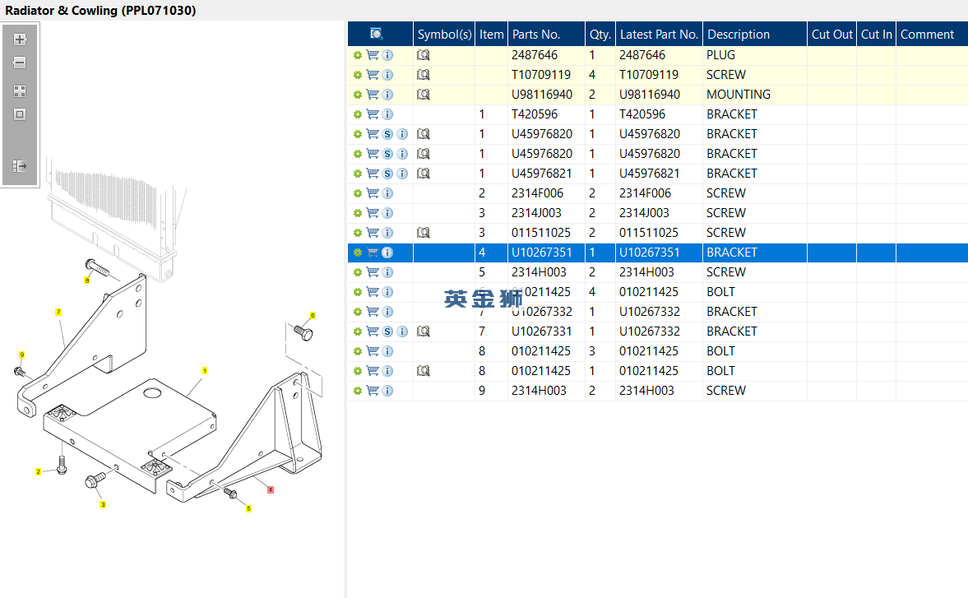Click the list-arrow export icon in diagram toolbar
Viewport: 968px width, 598px height.
[21, 166]
